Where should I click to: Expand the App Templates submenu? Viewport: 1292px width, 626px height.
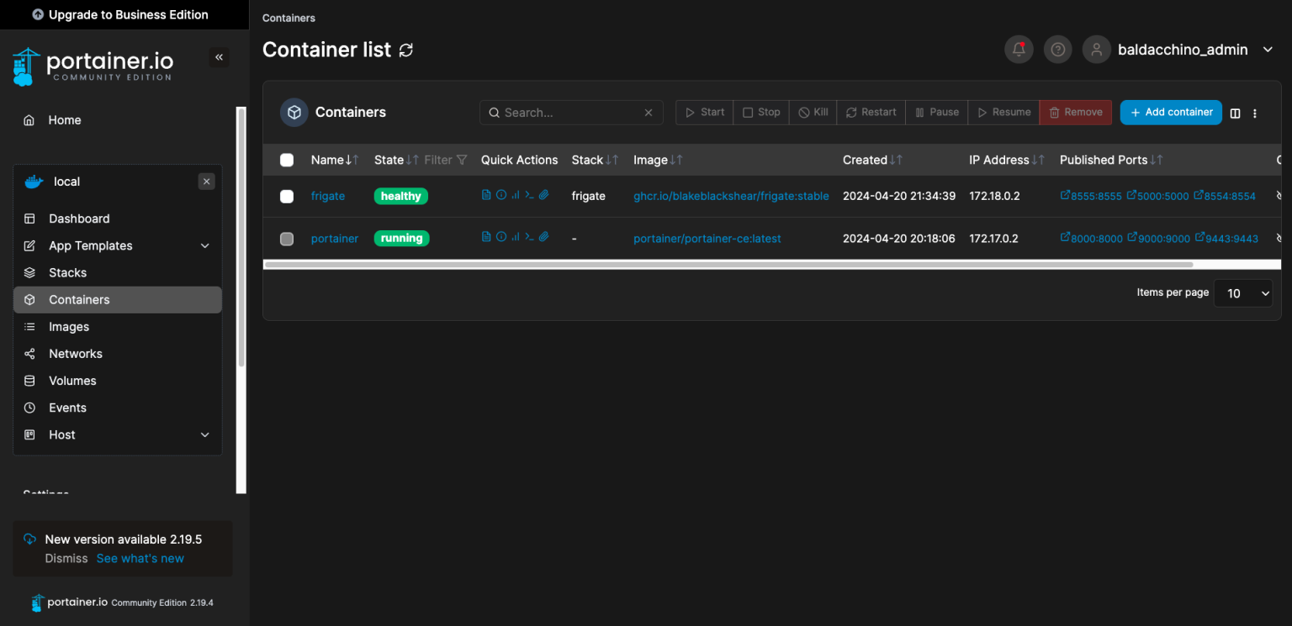pyautogui.click(x=204, y=245)
